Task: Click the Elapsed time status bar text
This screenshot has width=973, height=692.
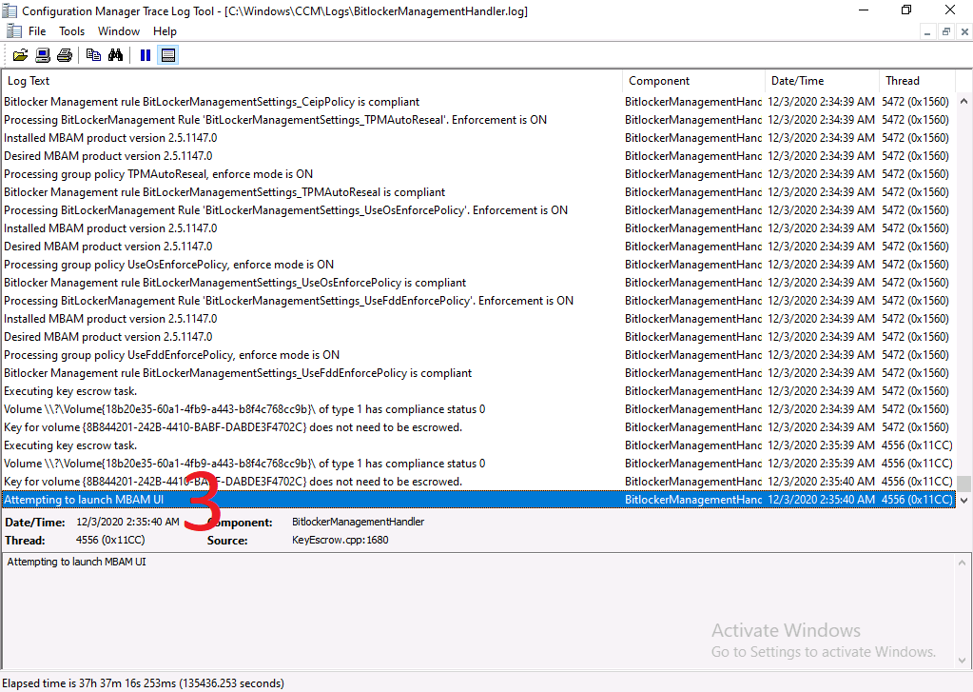Action: point(144,683)
